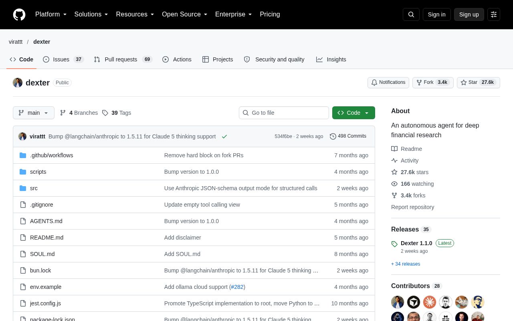This screenshot has width=513, height=321.
Task: Open the Pricing link in header
Action: click(270, 14)
